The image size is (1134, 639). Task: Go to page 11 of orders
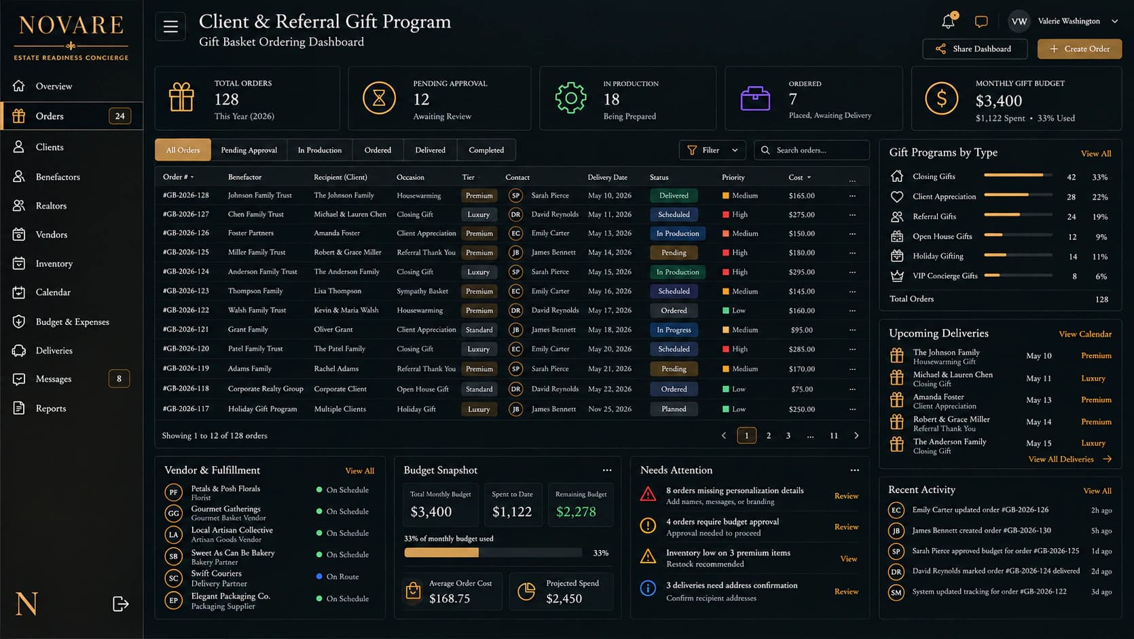(x=833, y=435)
